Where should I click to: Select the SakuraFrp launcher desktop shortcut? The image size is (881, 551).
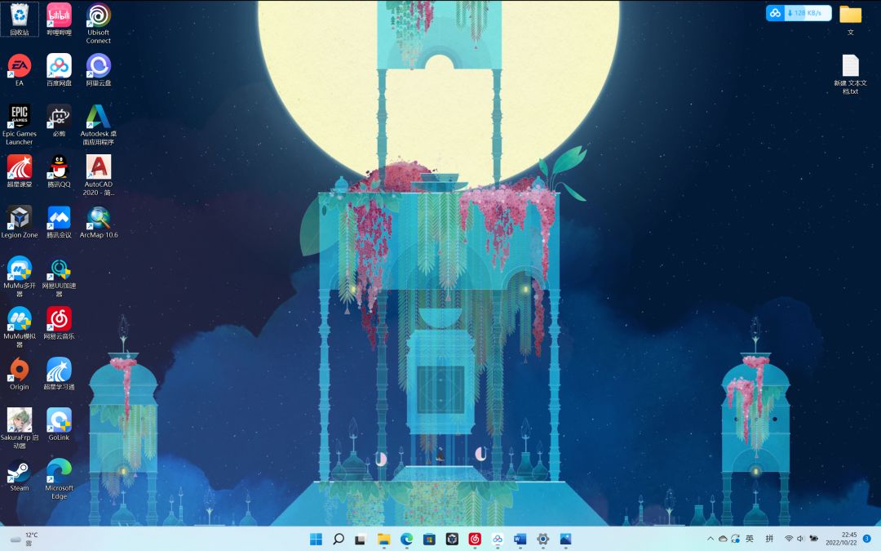pos(20,429)
